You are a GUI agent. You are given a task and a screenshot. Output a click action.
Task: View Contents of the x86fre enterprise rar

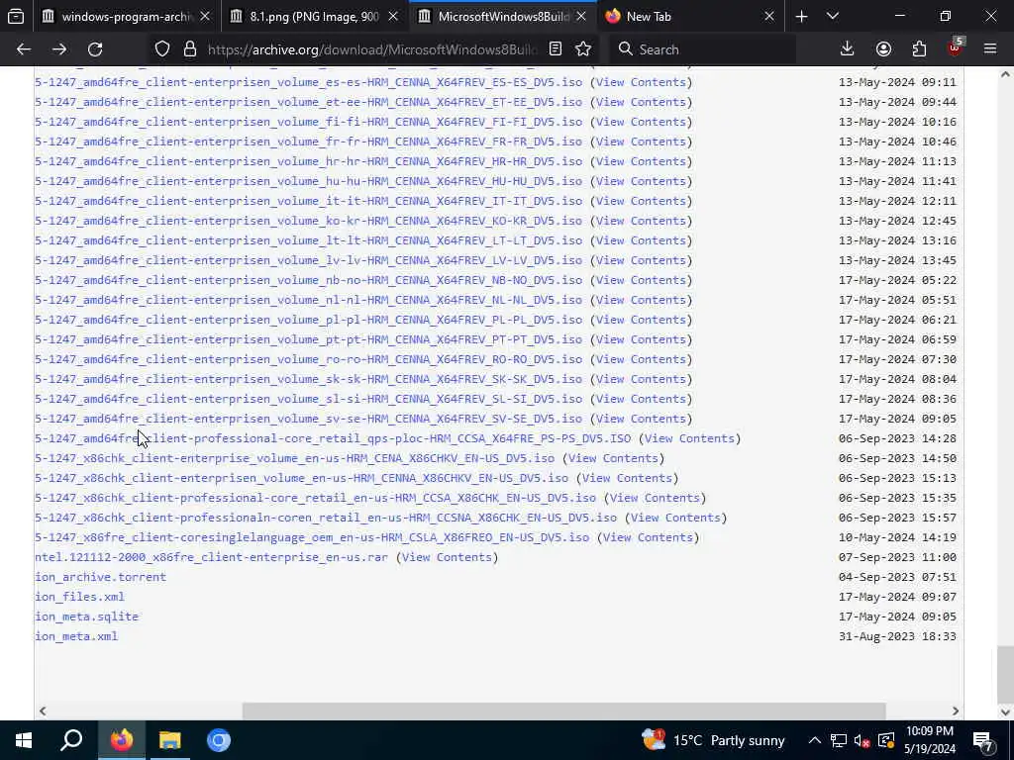tap(447, 557)
